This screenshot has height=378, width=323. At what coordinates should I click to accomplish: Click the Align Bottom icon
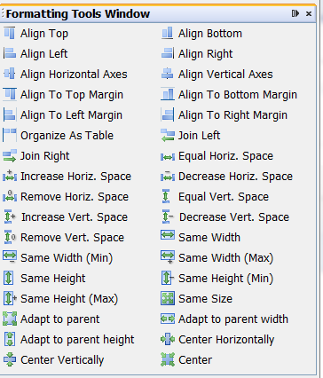[x=168, y=33]
